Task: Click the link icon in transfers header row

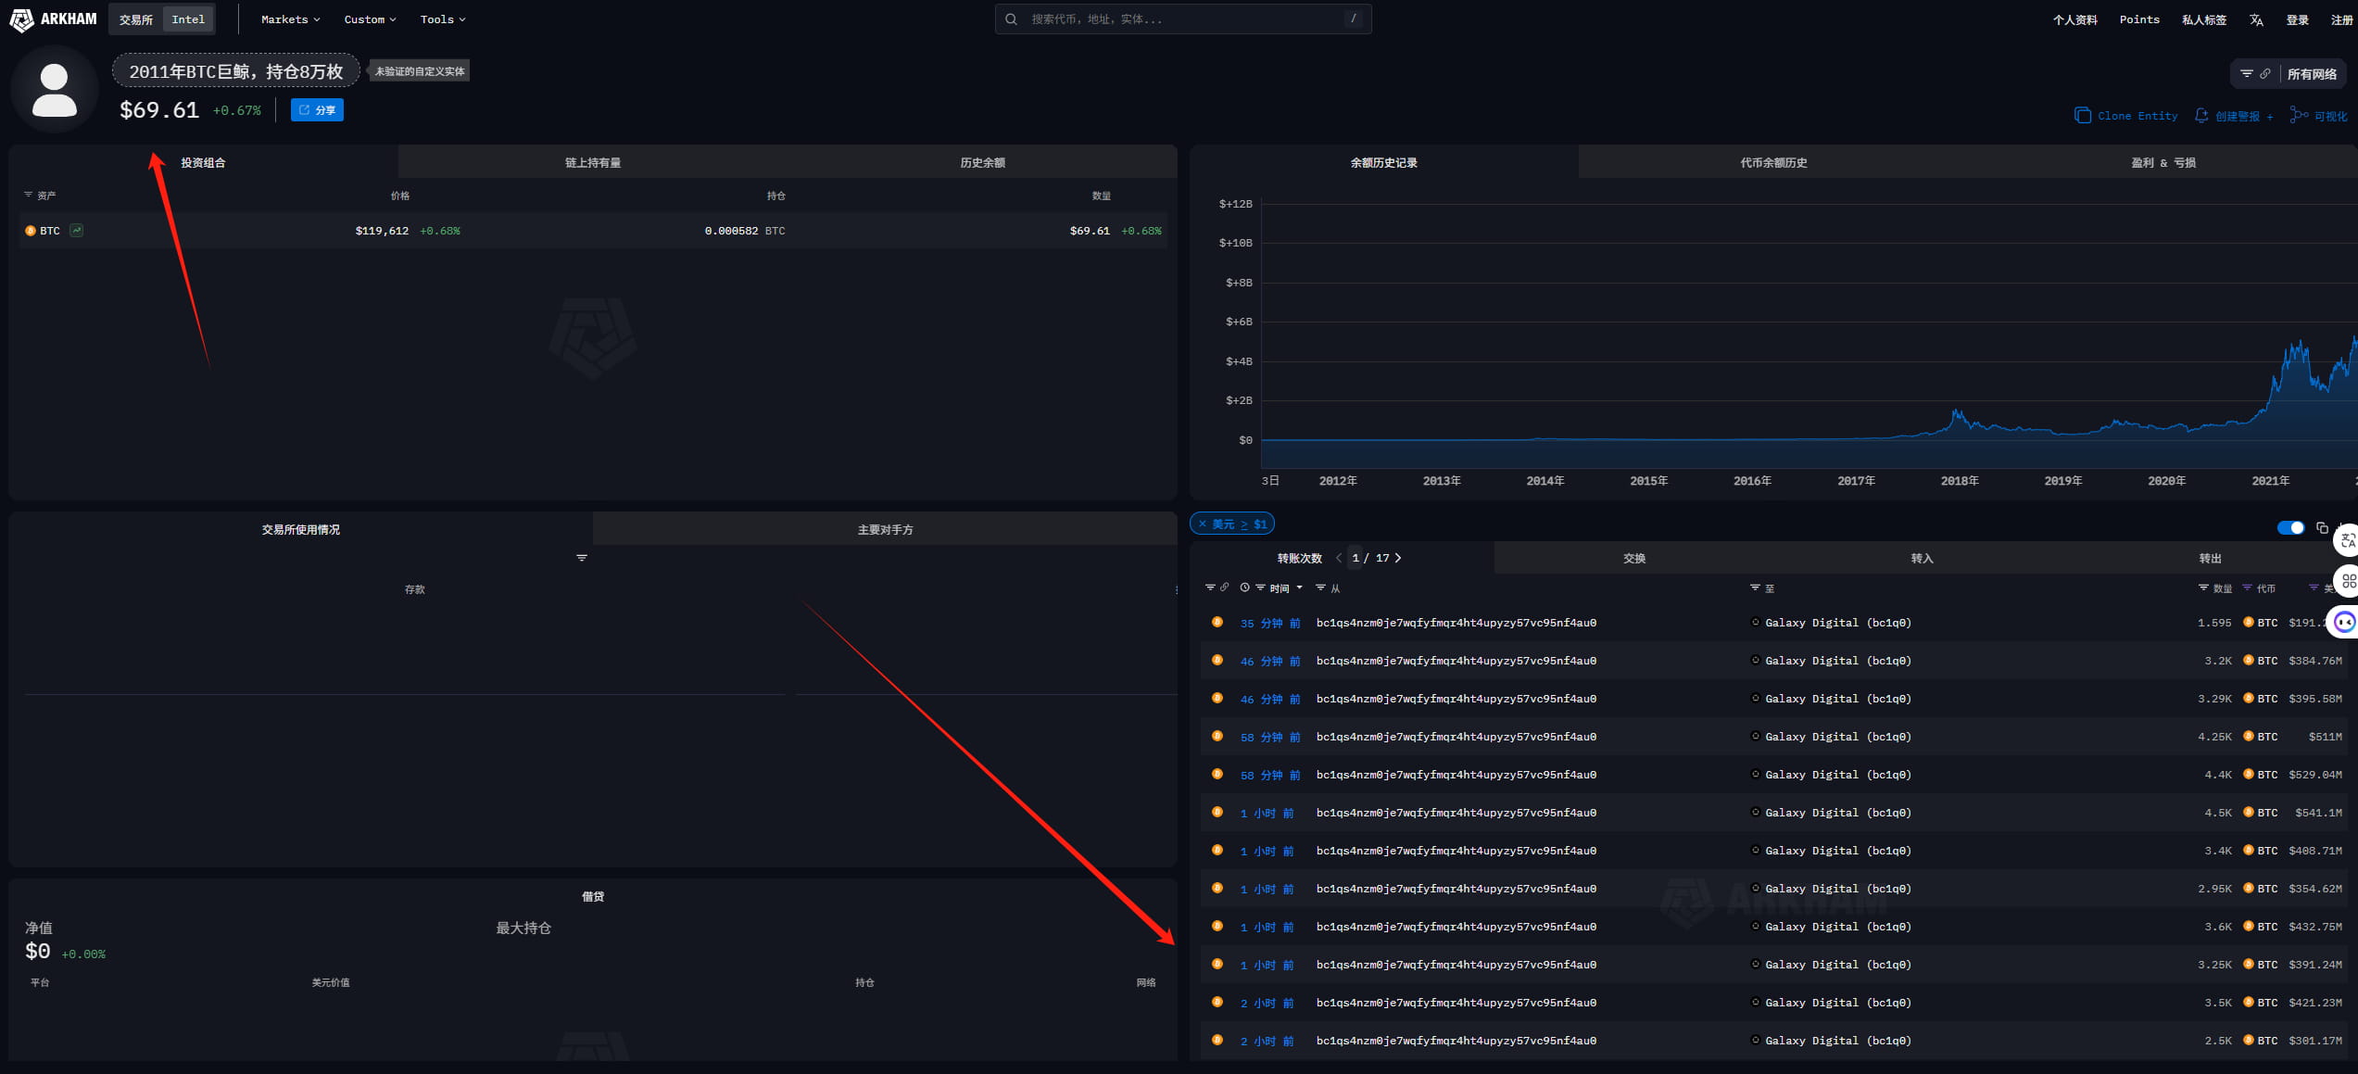Action: 1224,588
